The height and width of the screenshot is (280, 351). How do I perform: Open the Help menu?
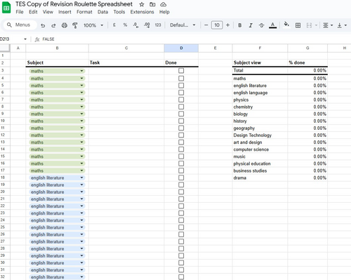click(164, 12)
